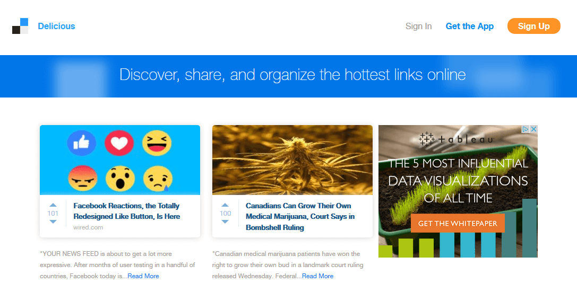Click Get The Whitepaper ad button

click(458, 223)
